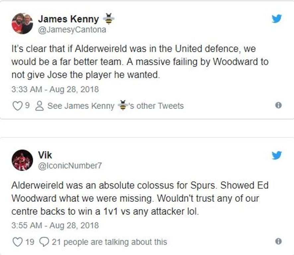
Task: Open info icon on James Kenny's tweet
Action: pyautogui.click(x=279, y=106)
